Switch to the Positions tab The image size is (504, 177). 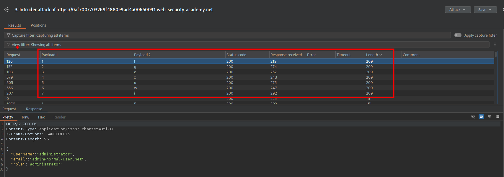tap(38, 25)
